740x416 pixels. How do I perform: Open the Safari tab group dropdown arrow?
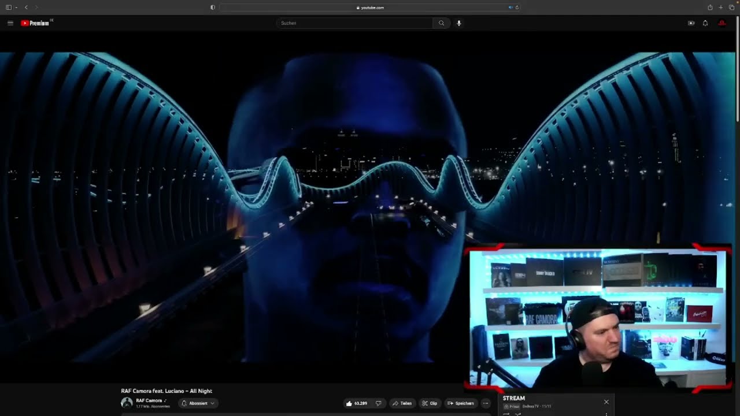(16, 8)
